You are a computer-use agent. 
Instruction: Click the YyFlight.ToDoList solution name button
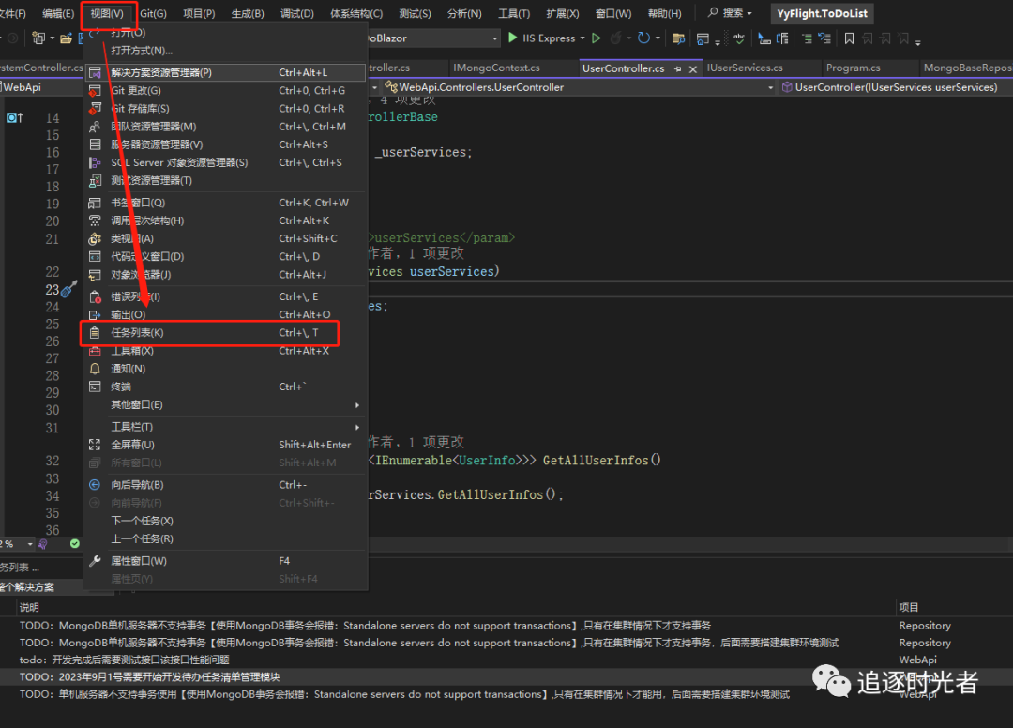(x=823, y=13)
